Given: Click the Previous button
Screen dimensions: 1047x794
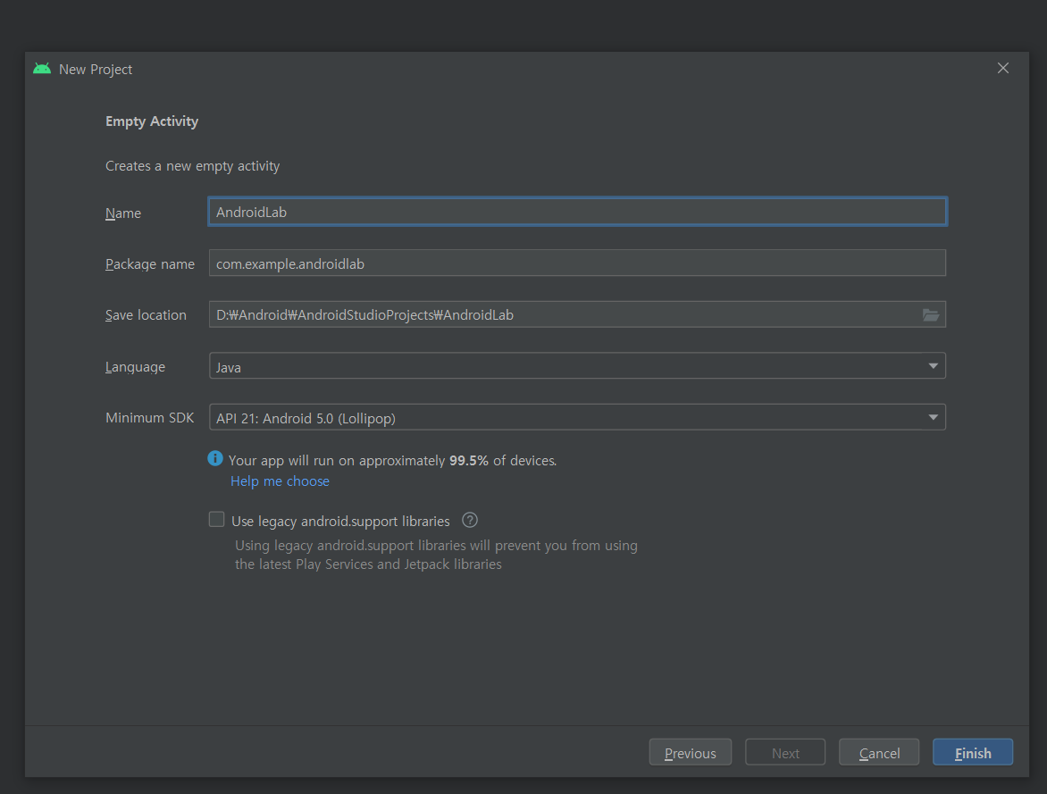Looking at the screenshot, I should coord(691,753).
